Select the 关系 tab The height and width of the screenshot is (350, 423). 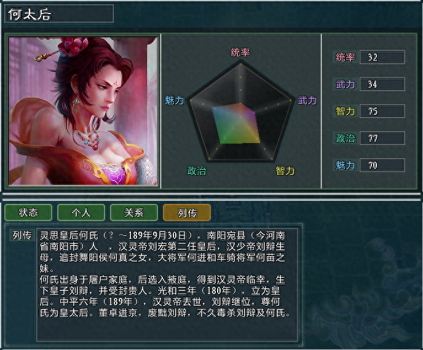134,212
